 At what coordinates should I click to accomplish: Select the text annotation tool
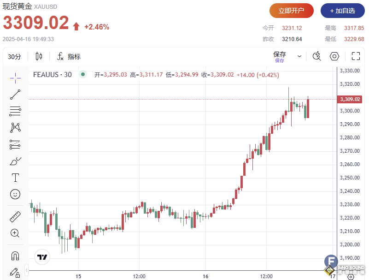click(x=15, y=177)
